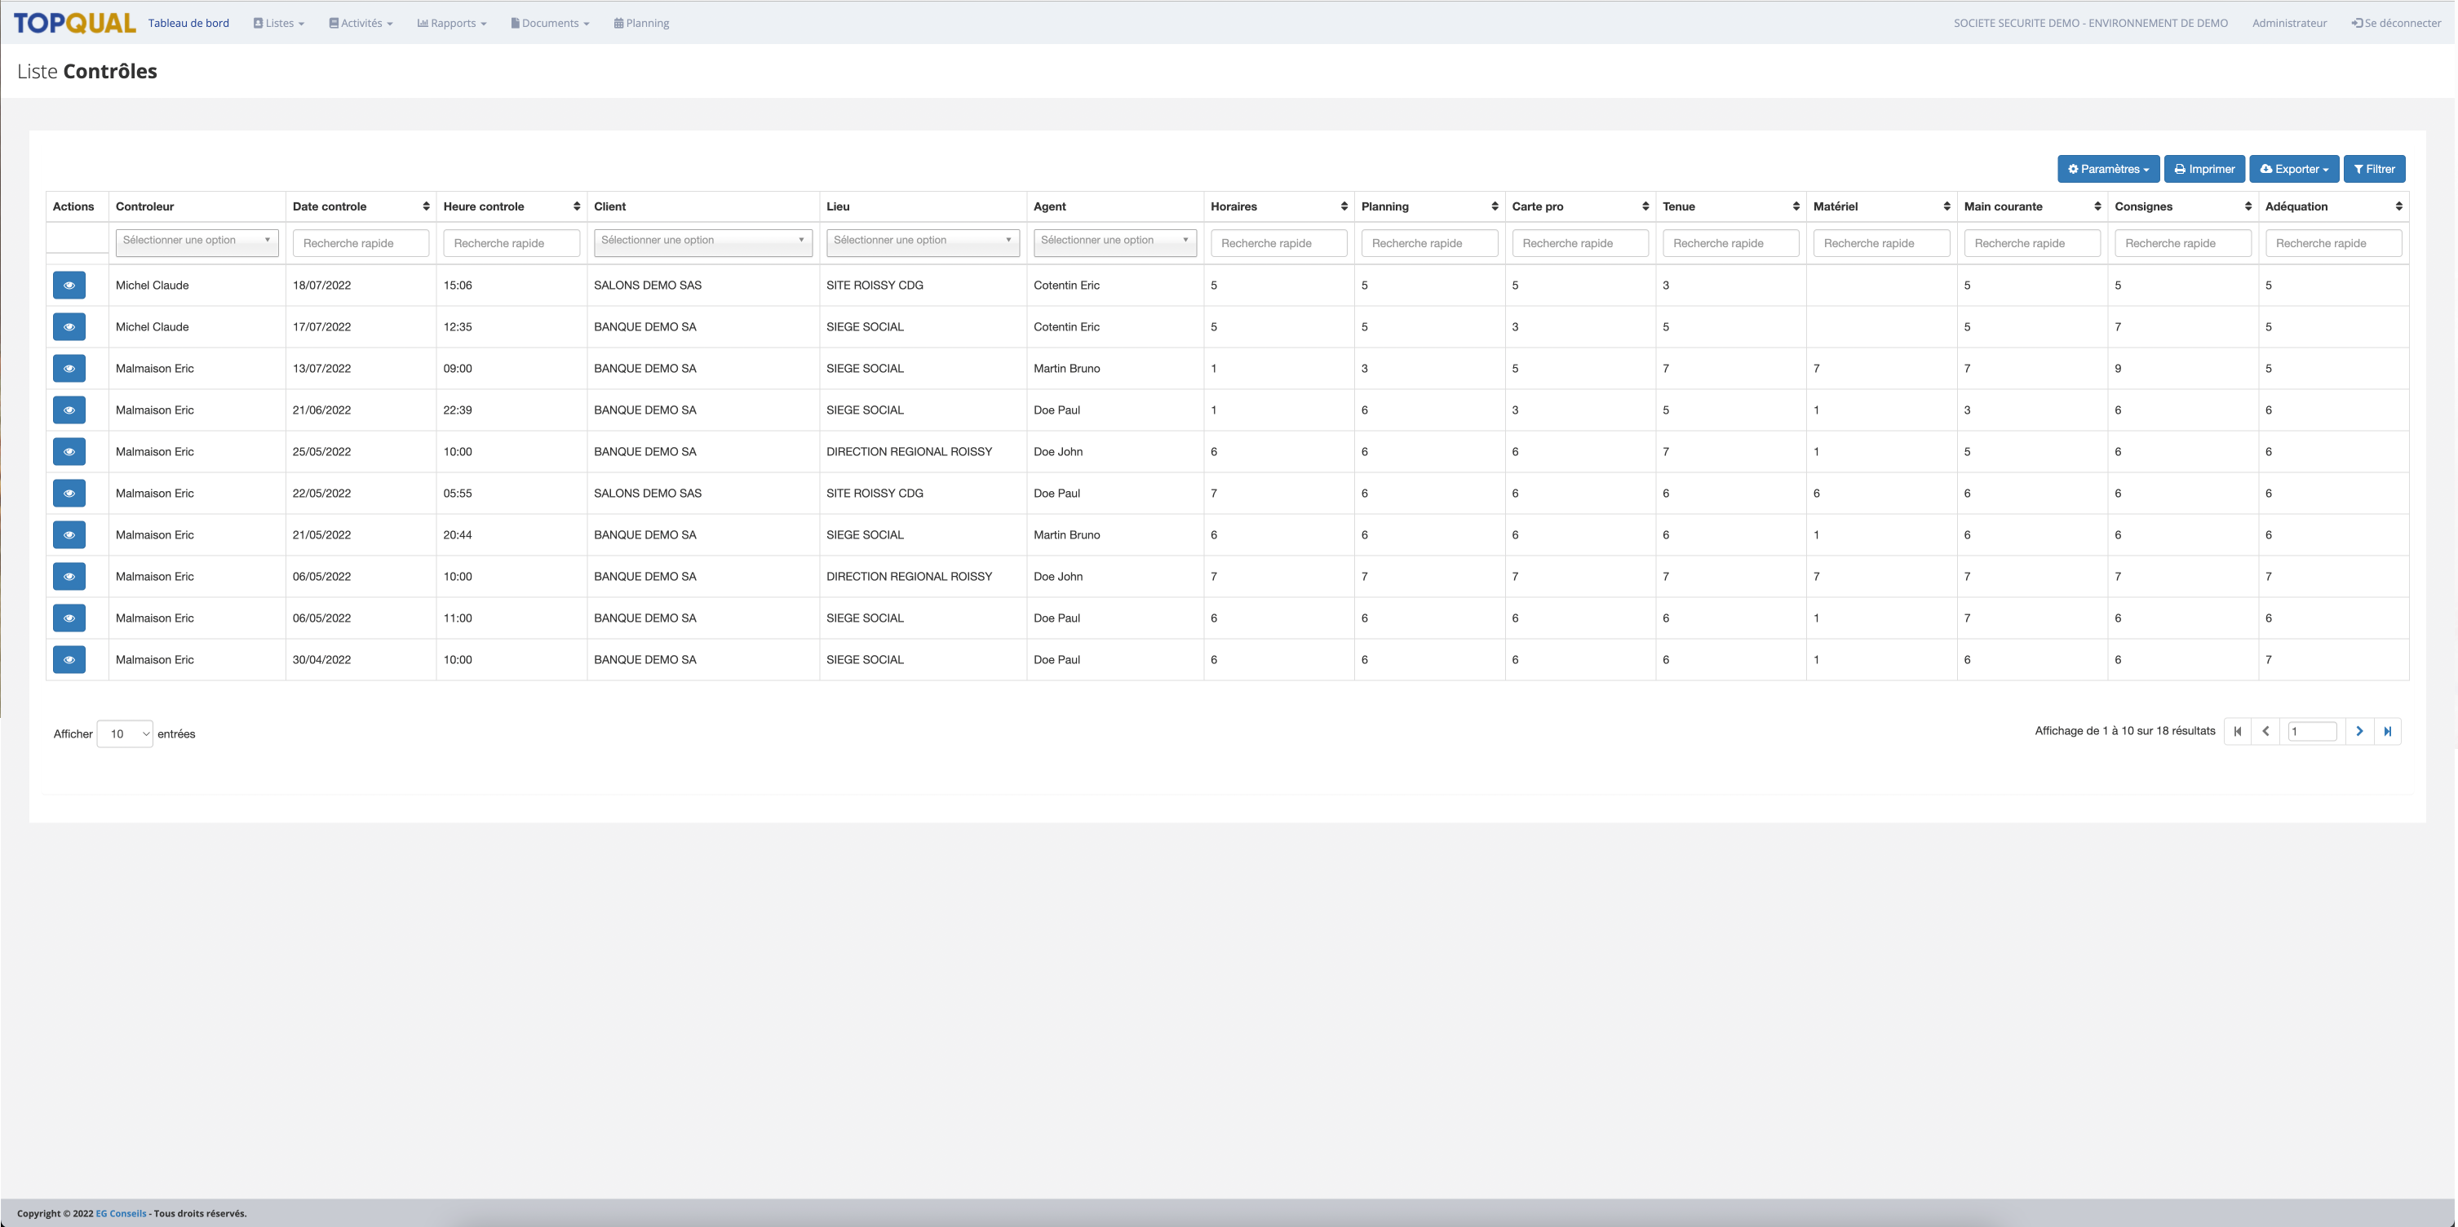The height and width of the screenshot is (1227, 2458).
Task: View details of 30/04/2022 control row
Action: tap(69, 659)
